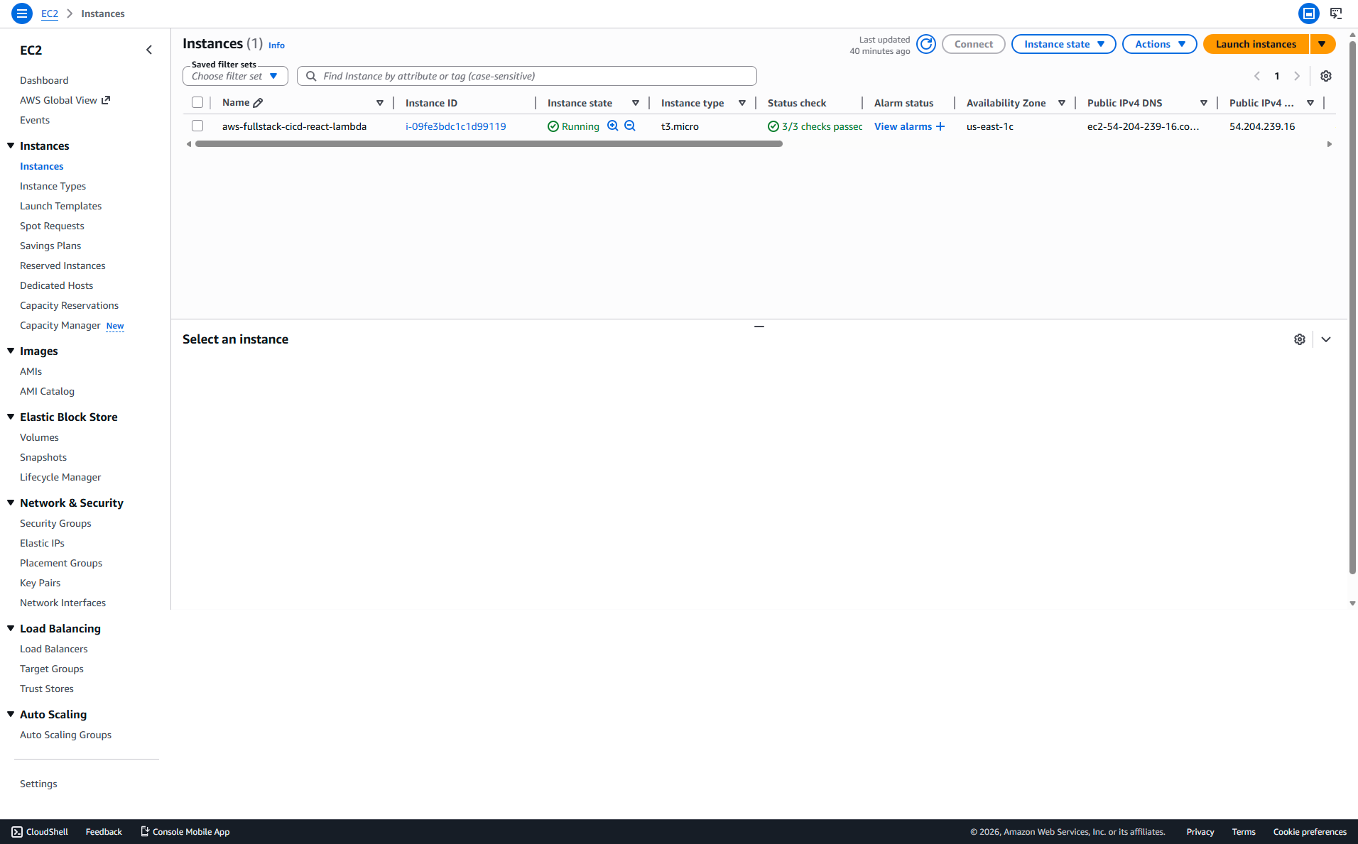This screenshot has height=844, width=1358.
Task: Open table preferences gear icon
Action: pyautogui.click(x=1326, y=76)
